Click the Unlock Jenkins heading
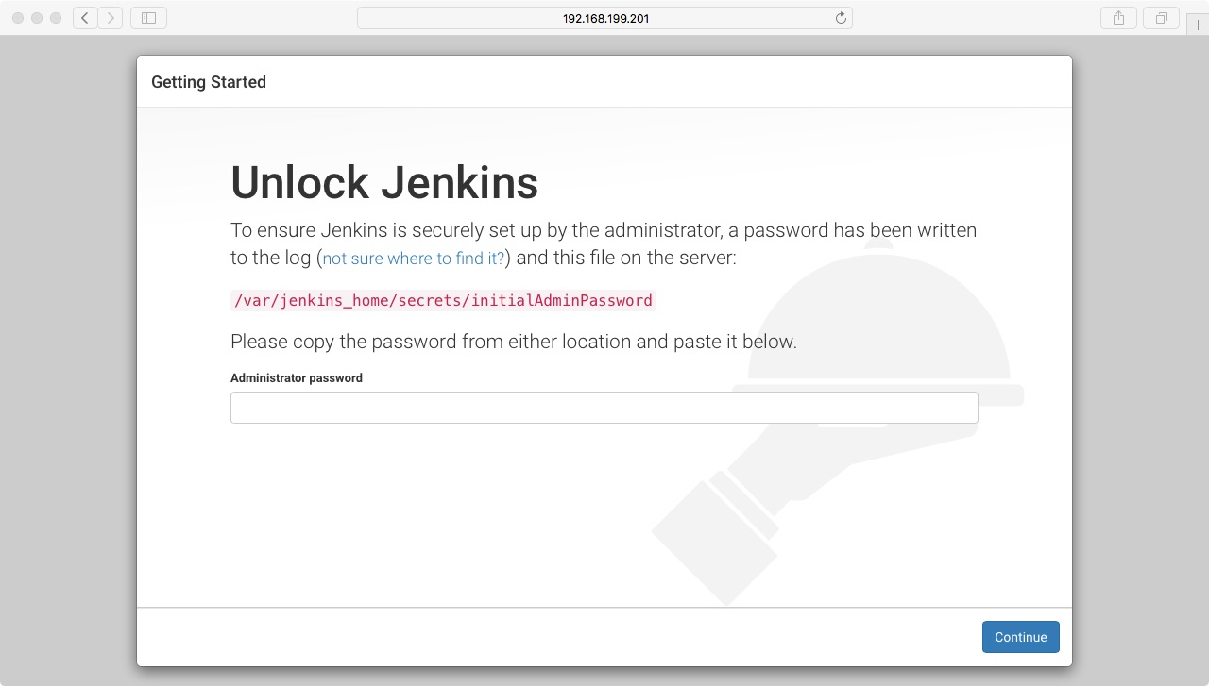 384,183
